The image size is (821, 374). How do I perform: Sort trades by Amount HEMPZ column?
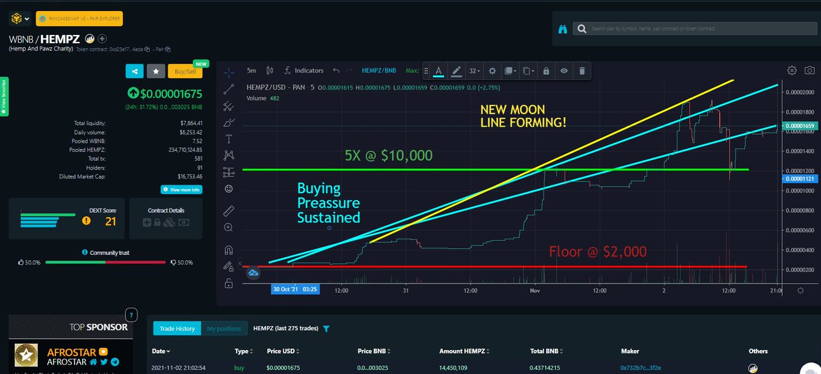tap(466, 351)
